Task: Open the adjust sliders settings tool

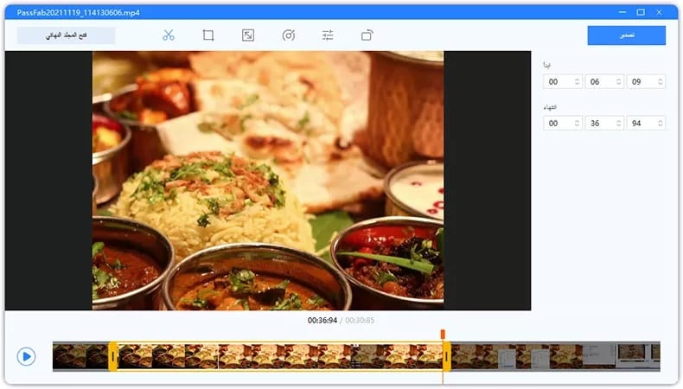Action: pos(328,35)
